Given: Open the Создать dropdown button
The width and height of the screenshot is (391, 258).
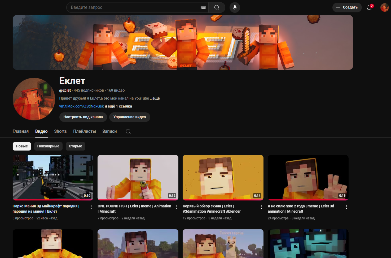Looking at the screenshot, I should 347,7.
